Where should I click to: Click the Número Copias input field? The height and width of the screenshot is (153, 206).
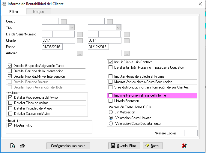coord(191,133)
